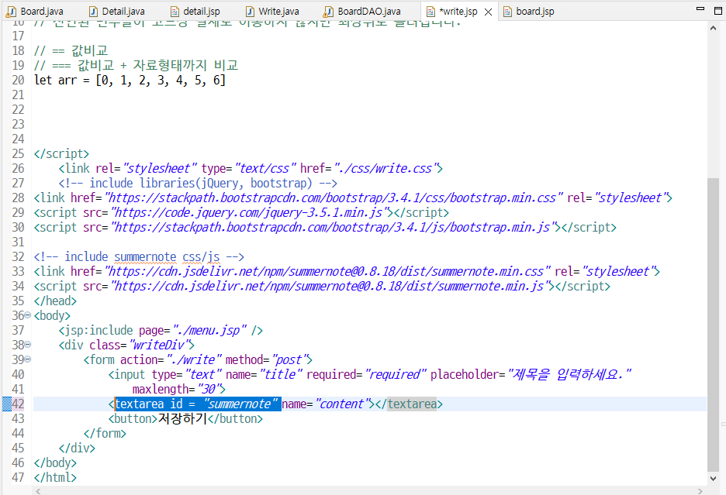Viewport: 726px width, 495px height.
Task: Click the '// == 값비교' comment line
Action: point(71,50)
